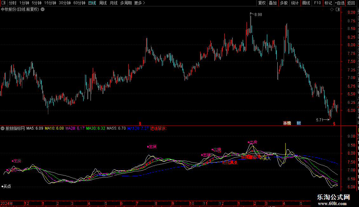The image size is (359, 207).
Task: Click the diamond icon on main chart
Action: (x=332, y=10)
